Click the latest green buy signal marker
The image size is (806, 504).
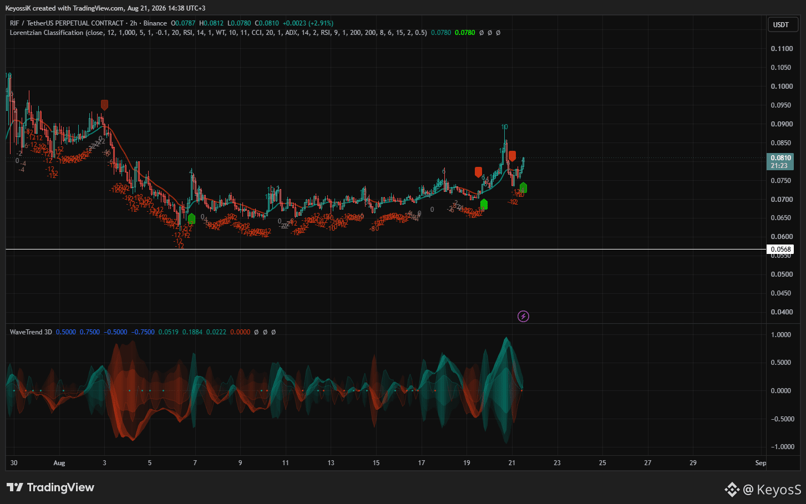(523, 188)
